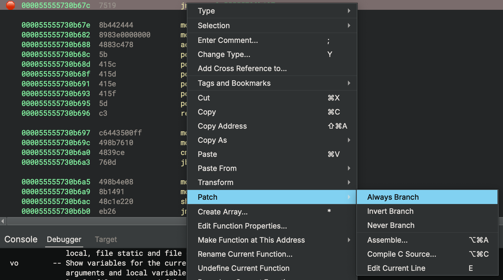
Task: Expand the Transform submenu
Action: [272, 183]
